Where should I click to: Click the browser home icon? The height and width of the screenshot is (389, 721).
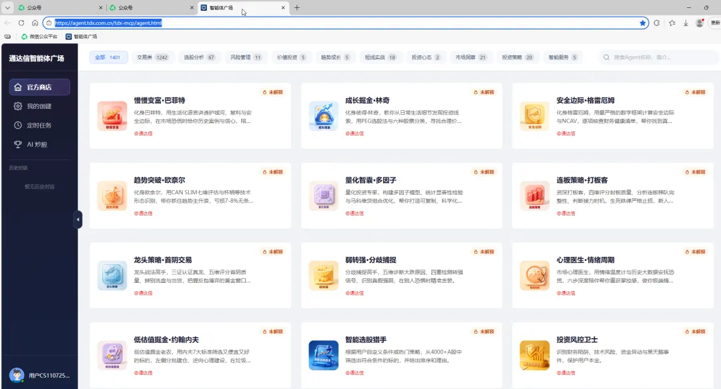35,23
